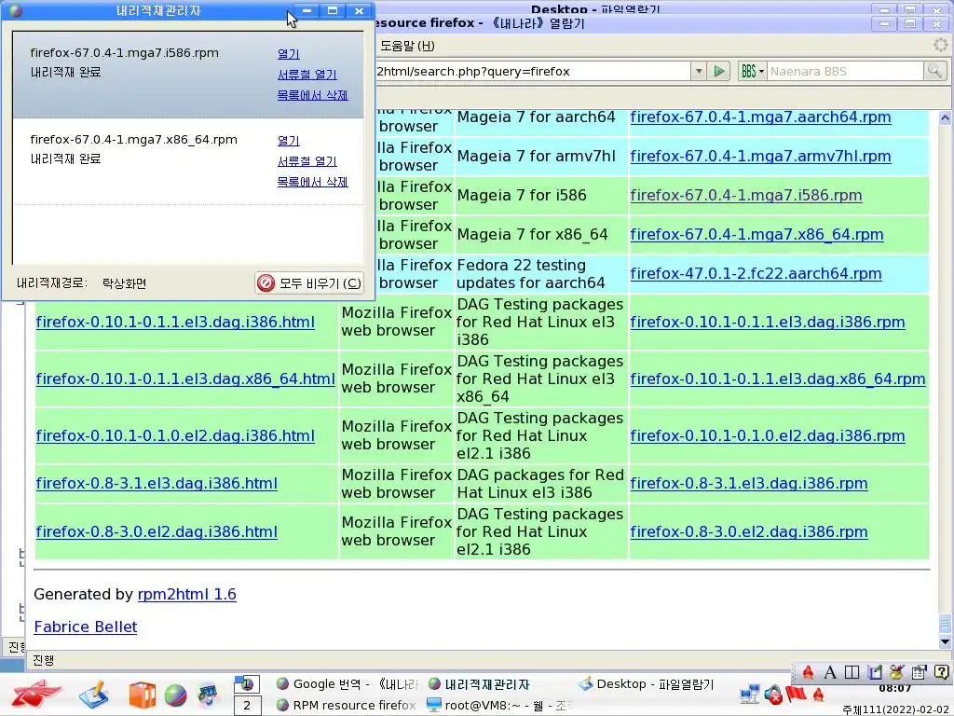Click 목록에서 삭제 for the x86_64.rpm download
This screenshot has width=954, height=716.
pyautogui.click(x=313, y=182)
